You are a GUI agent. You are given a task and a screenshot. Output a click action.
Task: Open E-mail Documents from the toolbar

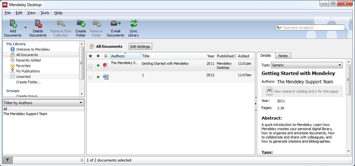(115, 24)
